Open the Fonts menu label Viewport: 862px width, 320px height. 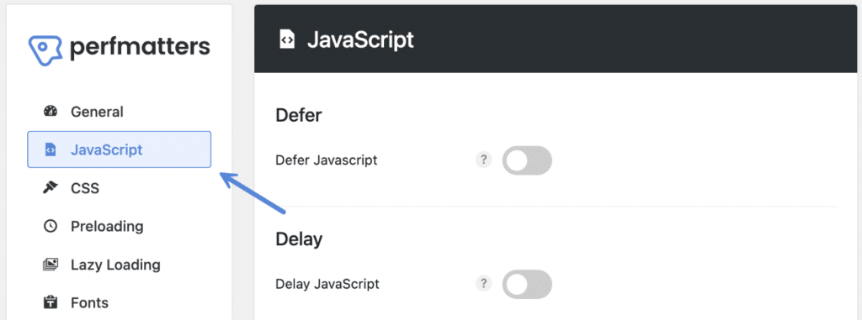point(89,302)
